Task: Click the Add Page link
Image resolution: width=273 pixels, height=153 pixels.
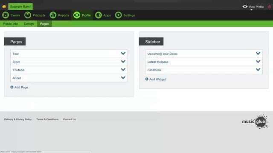Action: (x=21, y=87)
